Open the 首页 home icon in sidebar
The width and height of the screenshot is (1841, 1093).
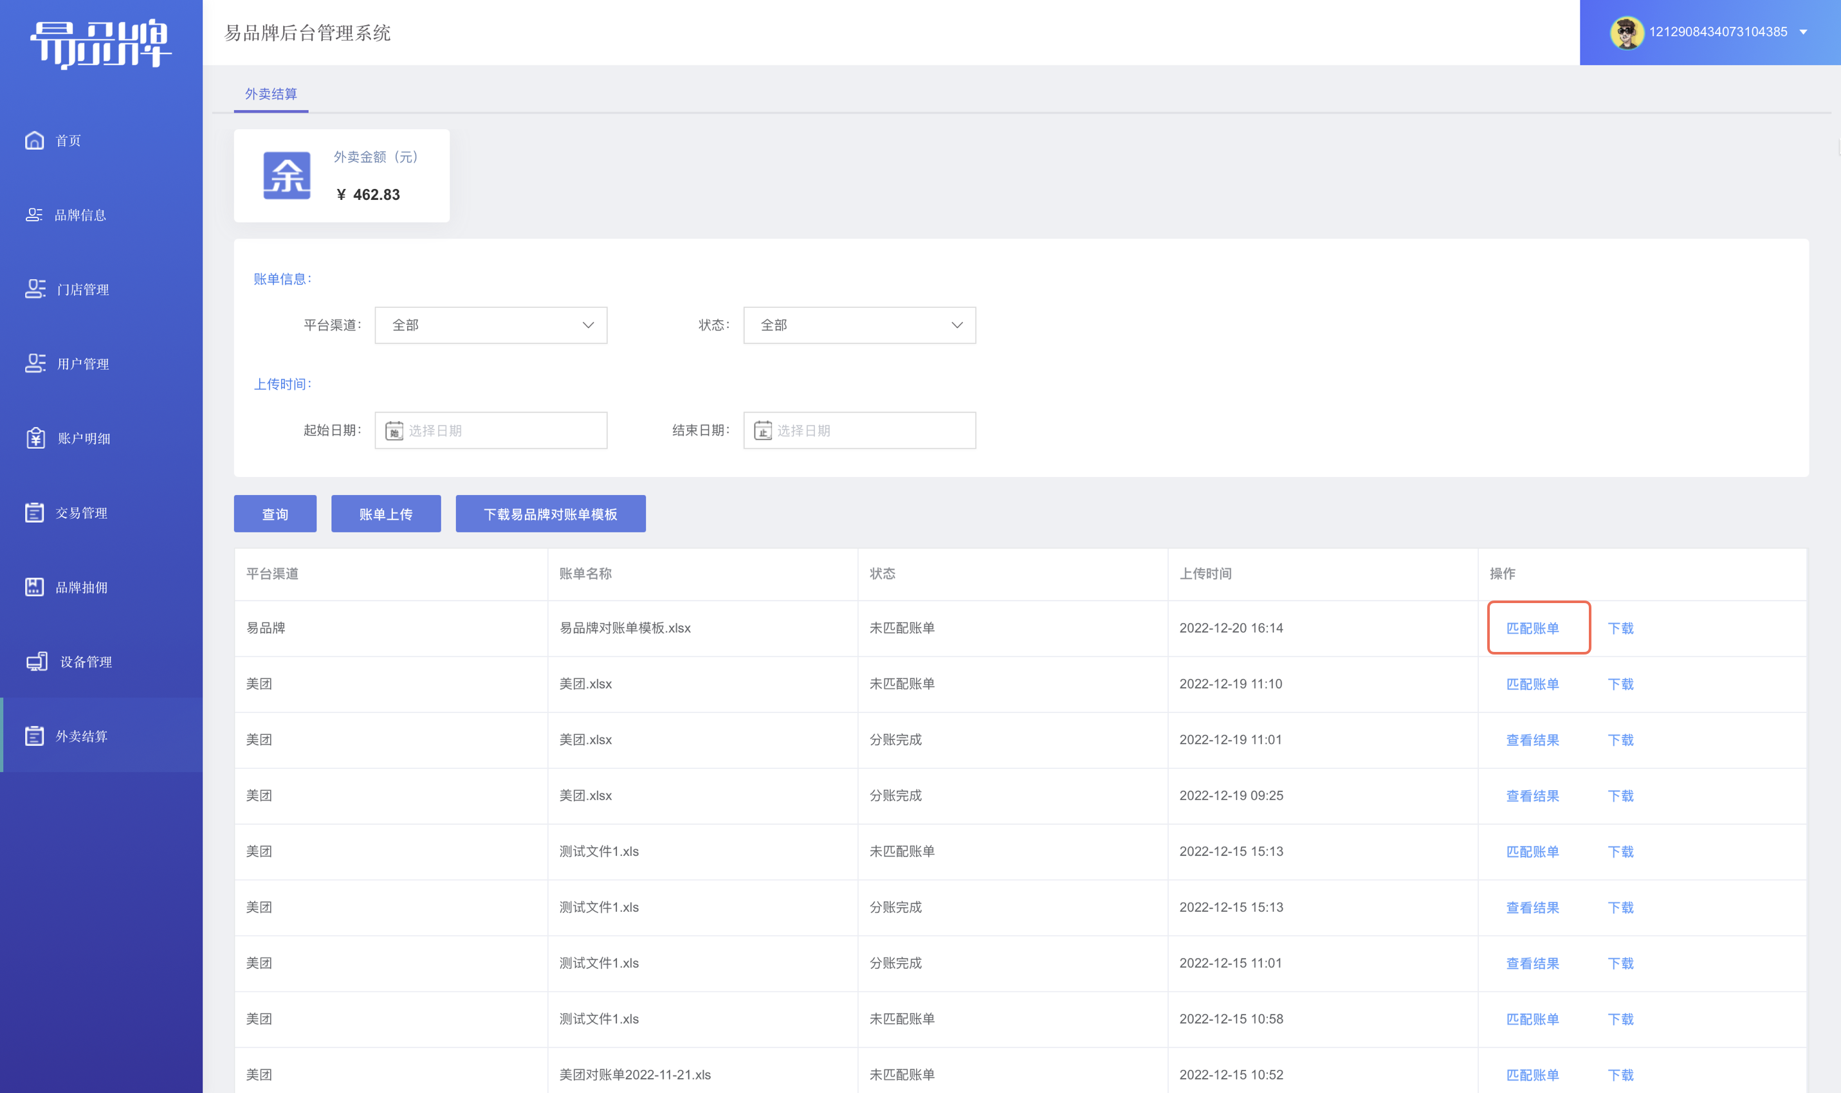coord(34,140)
